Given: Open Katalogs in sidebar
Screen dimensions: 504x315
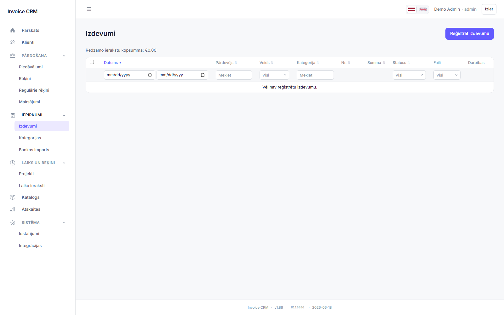Looking at the screenshot, I should pyautogui.click(x=31, y=197).
